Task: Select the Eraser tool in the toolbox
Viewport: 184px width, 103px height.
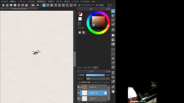Action: pyautogui.click(x=113, y=15)
